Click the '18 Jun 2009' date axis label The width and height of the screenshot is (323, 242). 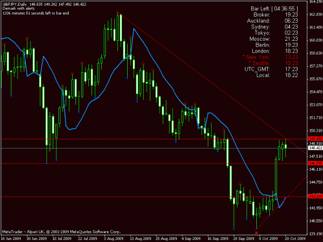click(11, 239)
